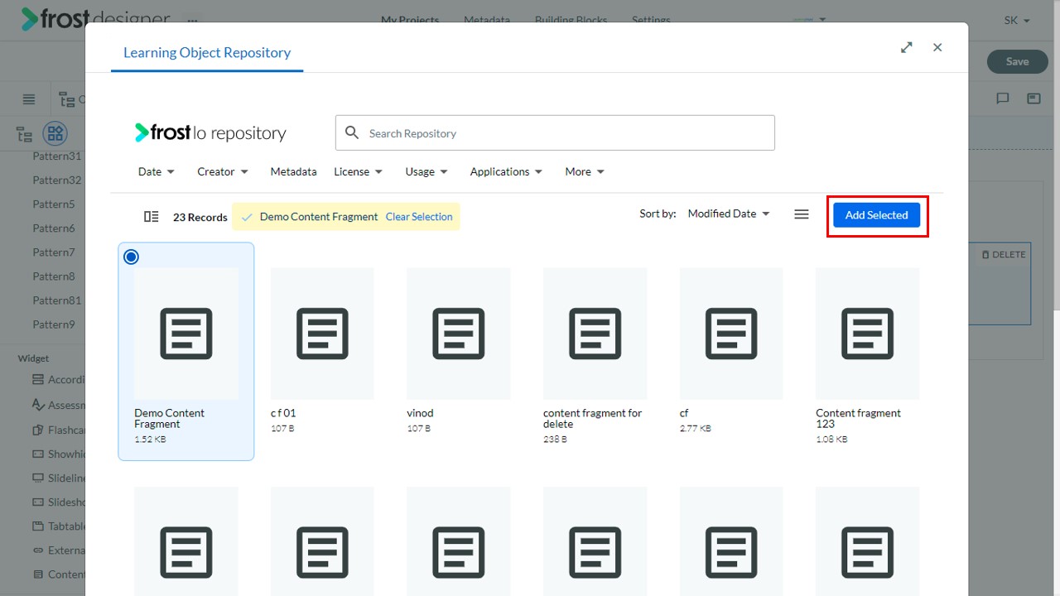Screen dimensions: 1060x596
Task: Click the search magnifier icon
Action: click(x=352, y=132)
